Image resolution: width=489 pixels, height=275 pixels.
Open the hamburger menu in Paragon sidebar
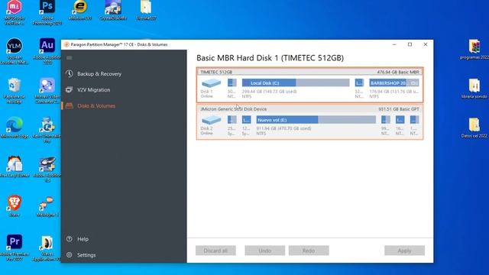(70, 58)
